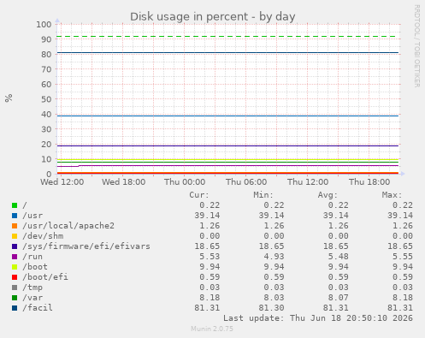Click the dark blue /facil line near 81

click(227, 53)
